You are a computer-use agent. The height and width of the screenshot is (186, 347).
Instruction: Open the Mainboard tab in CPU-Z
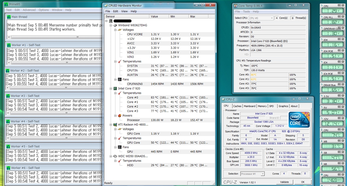coord(249,106)
